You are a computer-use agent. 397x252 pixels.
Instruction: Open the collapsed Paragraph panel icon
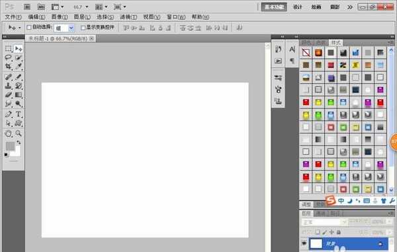point(292,61)
